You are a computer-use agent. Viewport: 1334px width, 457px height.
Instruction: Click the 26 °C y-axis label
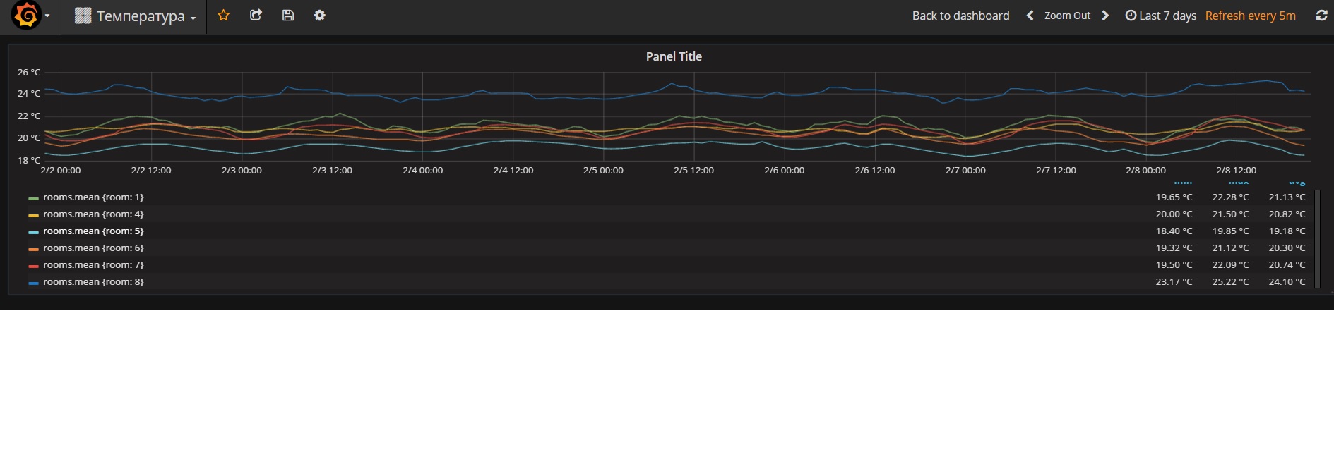tap(29, 72)
